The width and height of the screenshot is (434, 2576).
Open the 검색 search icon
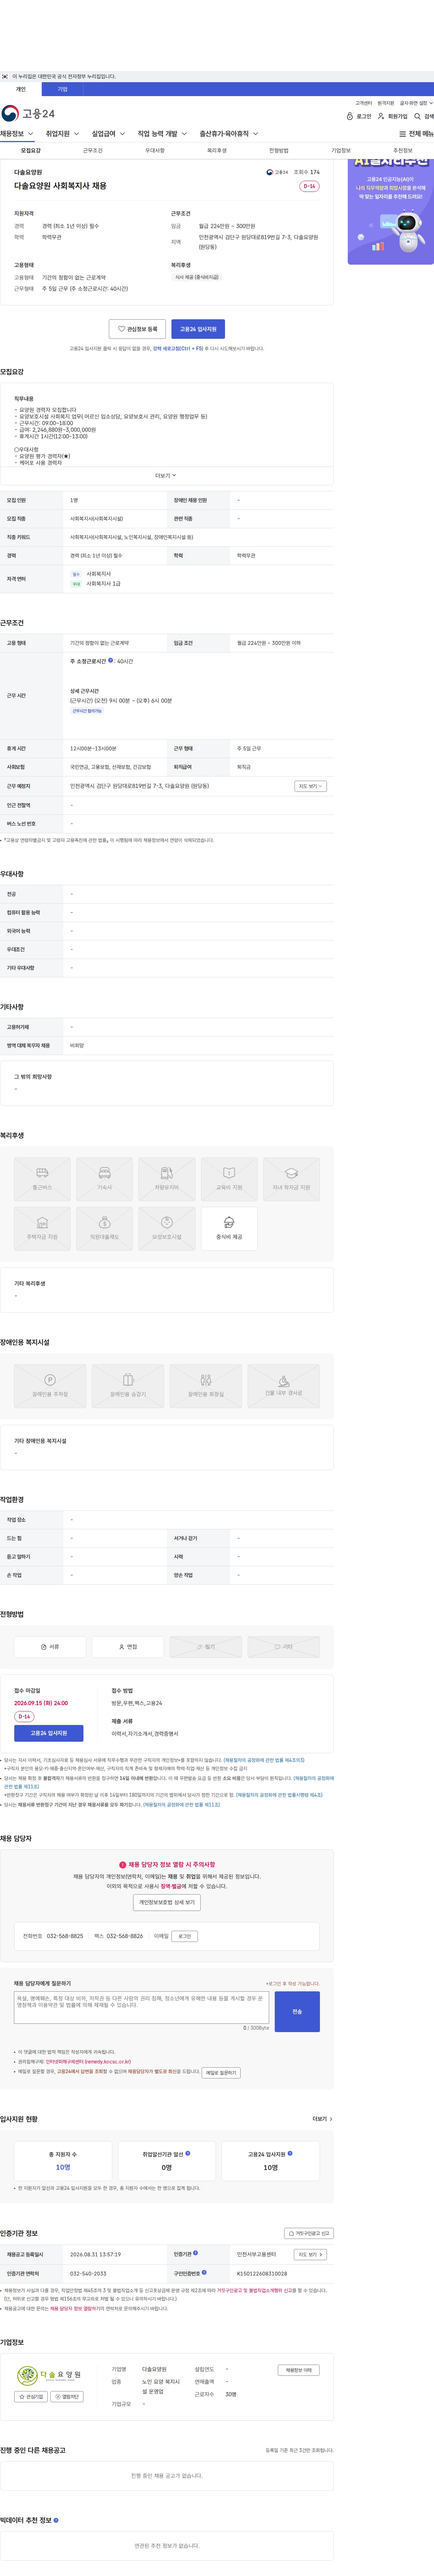click(x=424, y=116)
